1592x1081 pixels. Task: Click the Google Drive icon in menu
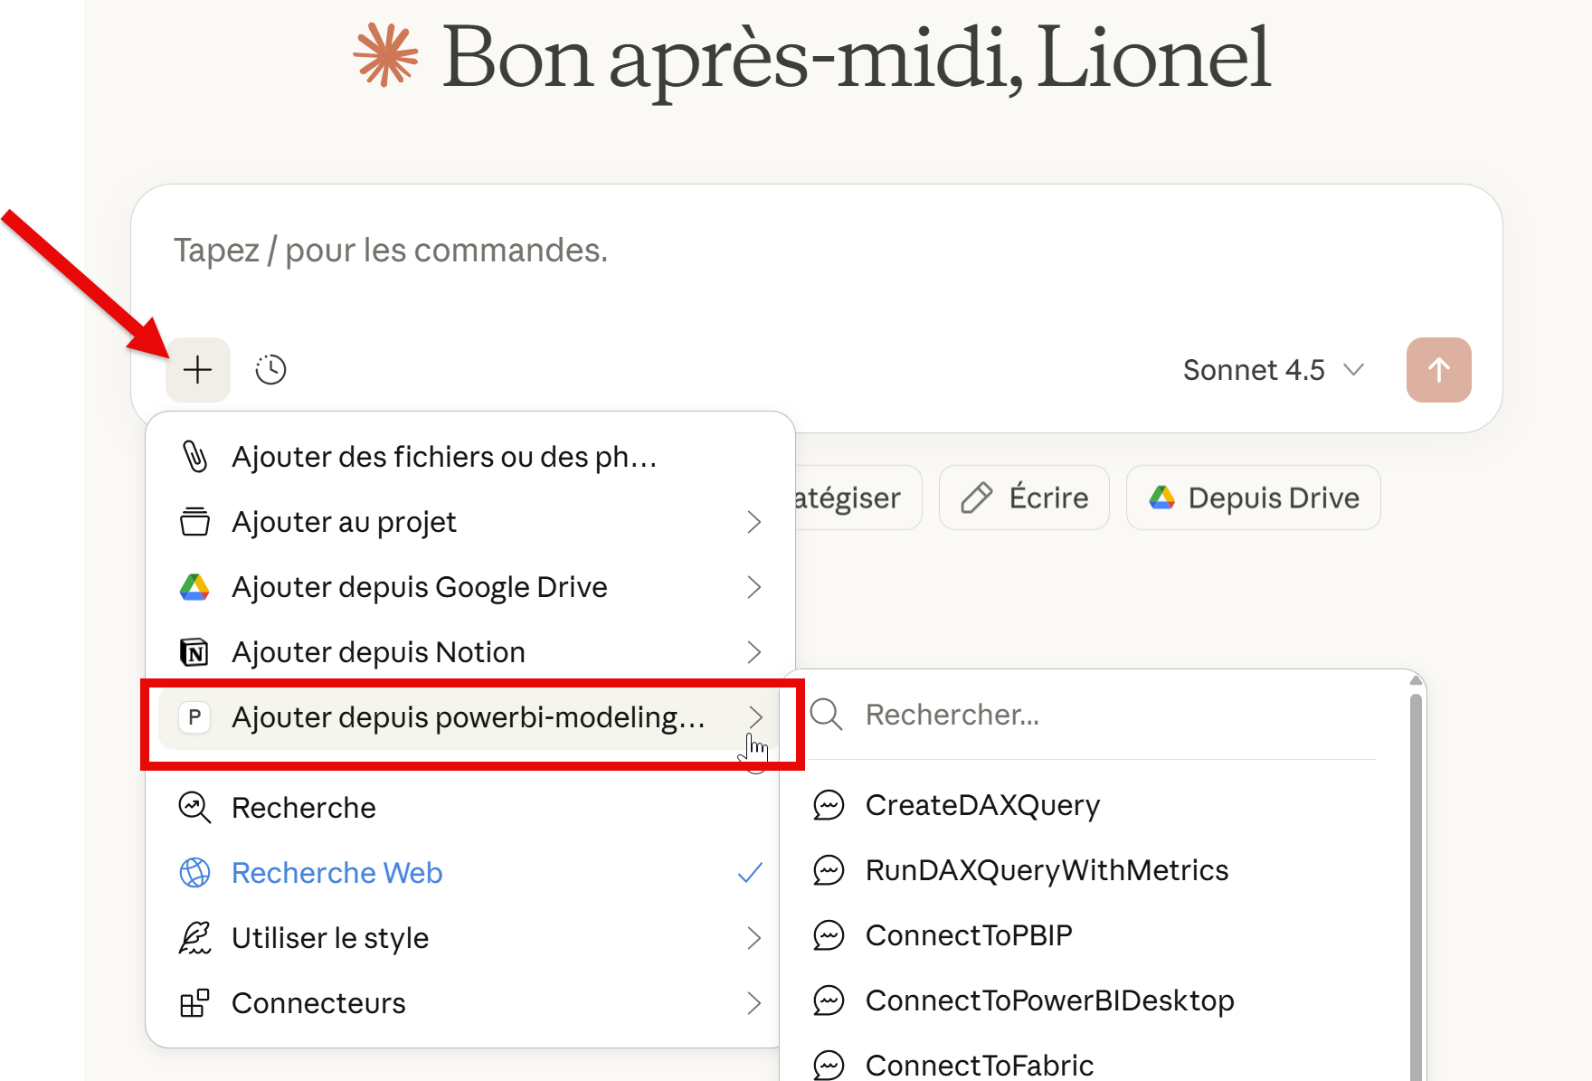(x=194, y=587)
